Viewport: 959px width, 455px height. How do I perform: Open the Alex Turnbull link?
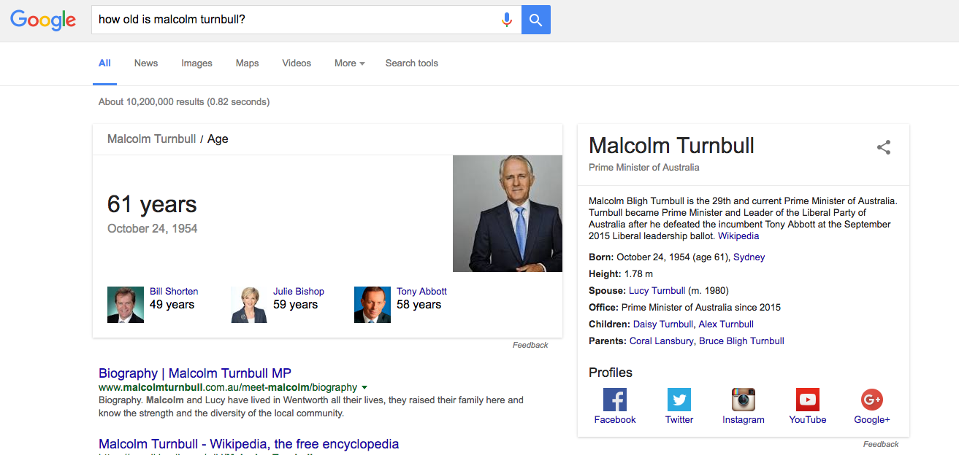coord(726,324)
